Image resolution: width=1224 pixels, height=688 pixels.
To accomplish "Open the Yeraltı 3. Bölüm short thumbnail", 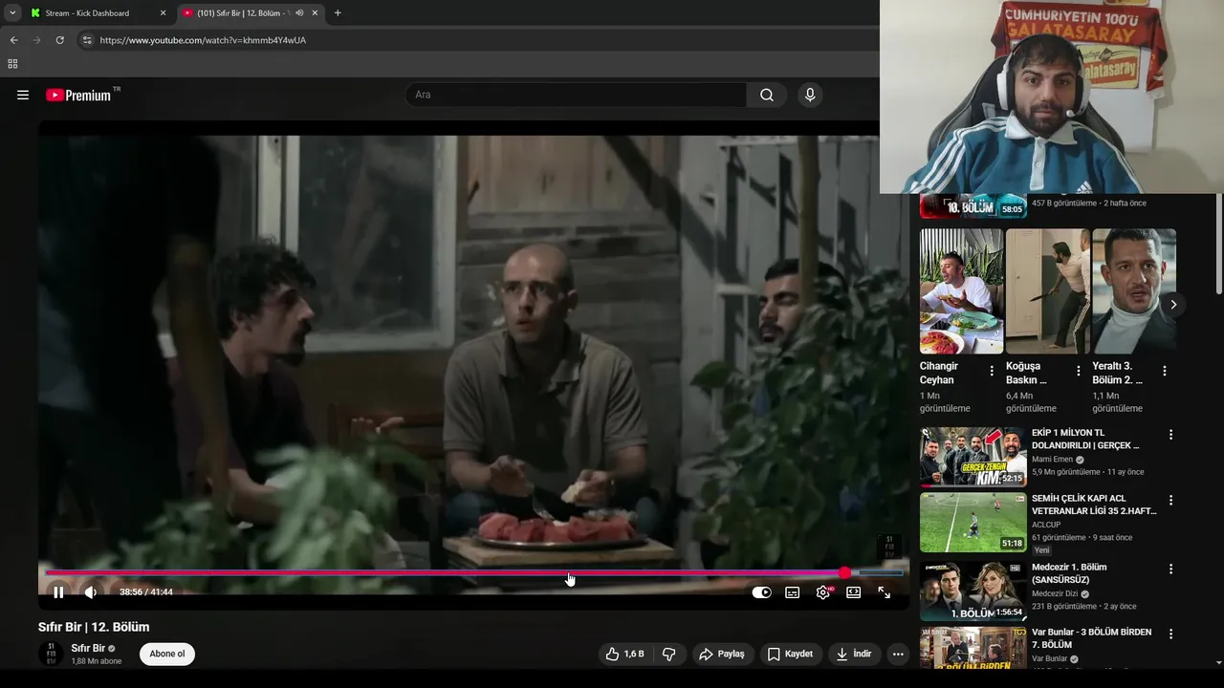I will 1134,291.
